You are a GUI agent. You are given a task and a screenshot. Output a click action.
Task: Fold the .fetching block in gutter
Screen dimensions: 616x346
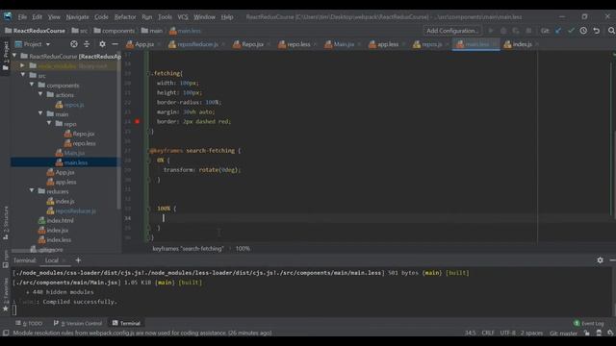click(x=149, y=73)
